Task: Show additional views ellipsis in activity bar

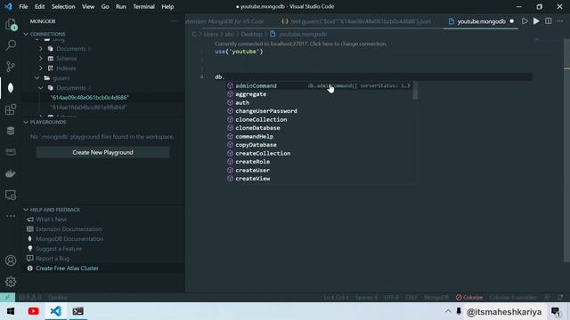Action: point(11,216)
